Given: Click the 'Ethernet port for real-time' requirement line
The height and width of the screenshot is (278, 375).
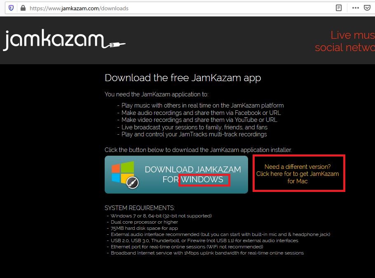Looking at the screenshot, I should (x=187, y=247).
